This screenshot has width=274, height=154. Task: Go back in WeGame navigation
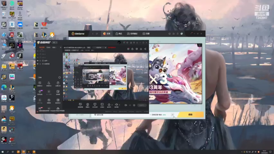click(x=93, y=34)
